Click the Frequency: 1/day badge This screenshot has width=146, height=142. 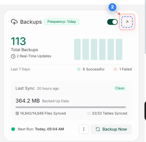[x=62, y=22]
